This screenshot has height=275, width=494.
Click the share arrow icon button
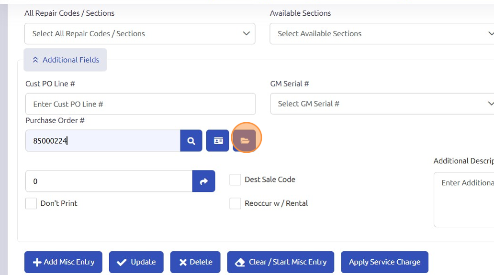point(203,181)
